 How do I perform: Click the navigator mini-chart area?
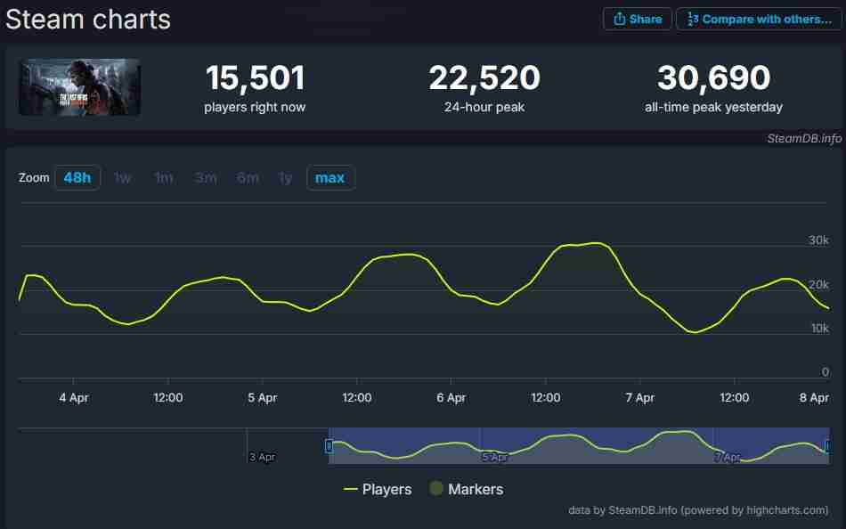(x=579, y=445)
